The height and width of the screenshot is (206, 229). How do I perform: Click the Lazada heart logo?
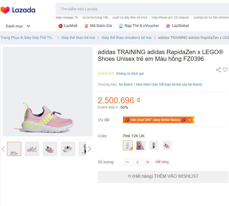(x=5, y=10)
